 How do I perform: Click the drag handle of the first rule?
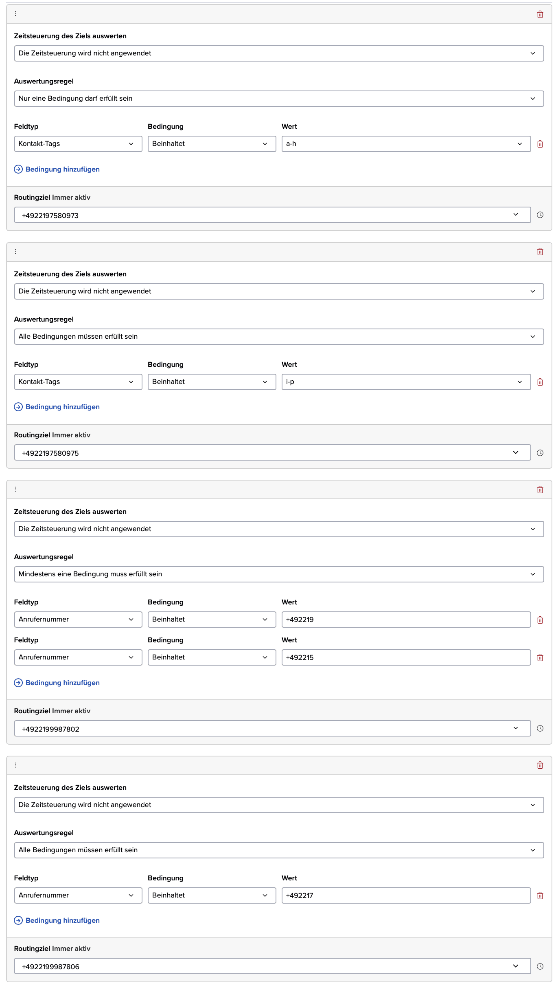(16, 13)
